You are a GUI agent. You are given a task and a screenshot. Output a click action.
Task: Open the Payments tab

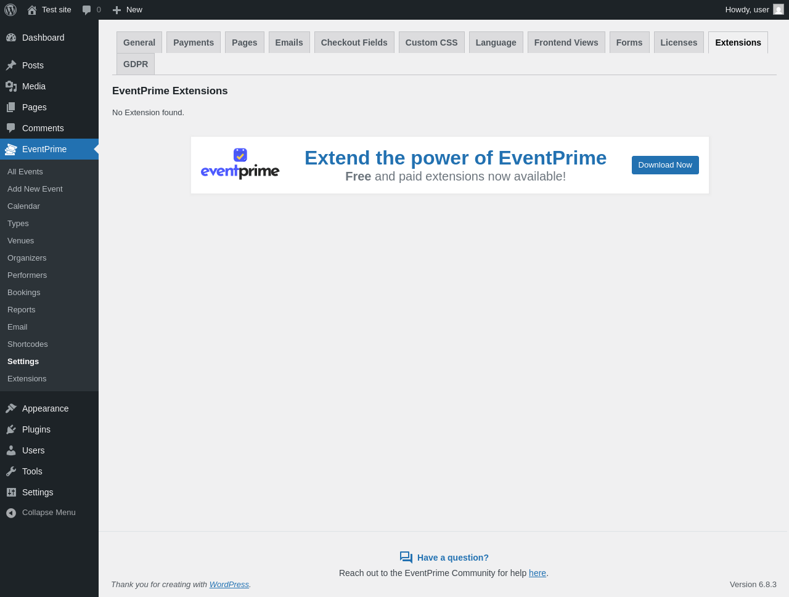point(194,43)
